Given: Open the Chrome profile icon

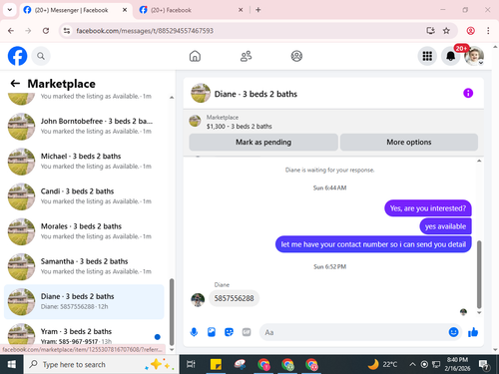Looking at the screenshot, I should 470,31.
